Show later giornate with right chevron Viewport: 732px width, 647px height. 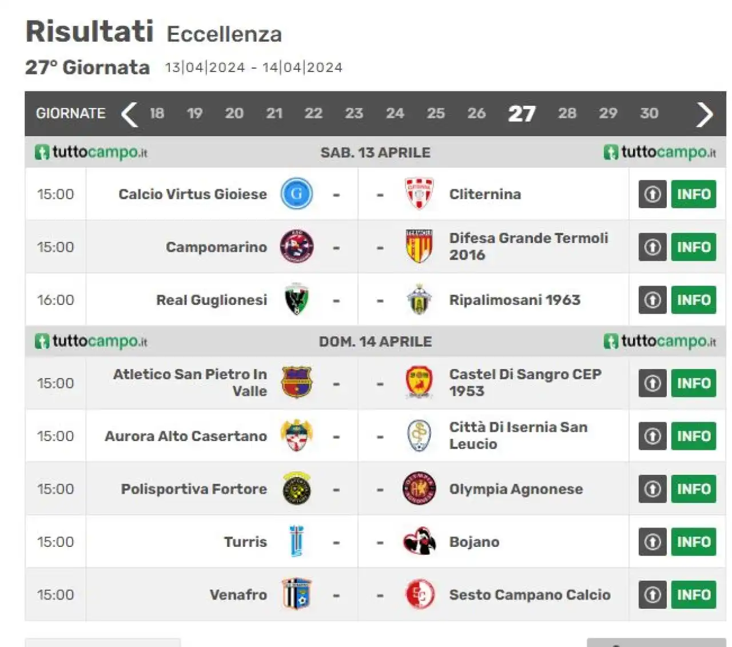pyautogui.click(x=705, y=114)
